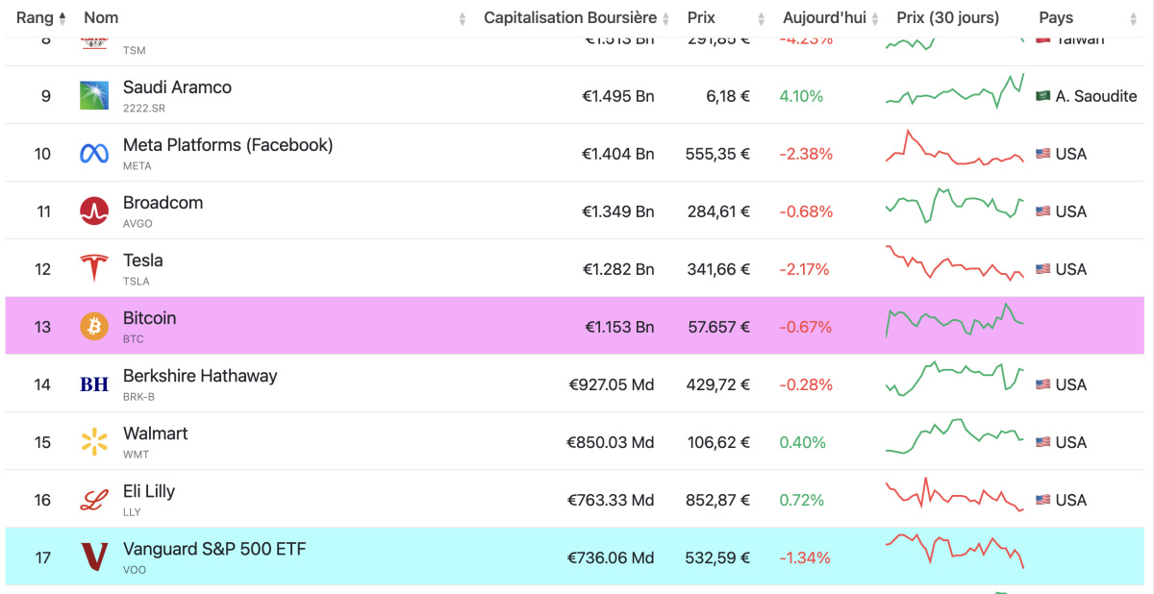Click the USA flag in the Broadcom row
This screenshot has width=1154, height=594.
(1042, 211)
